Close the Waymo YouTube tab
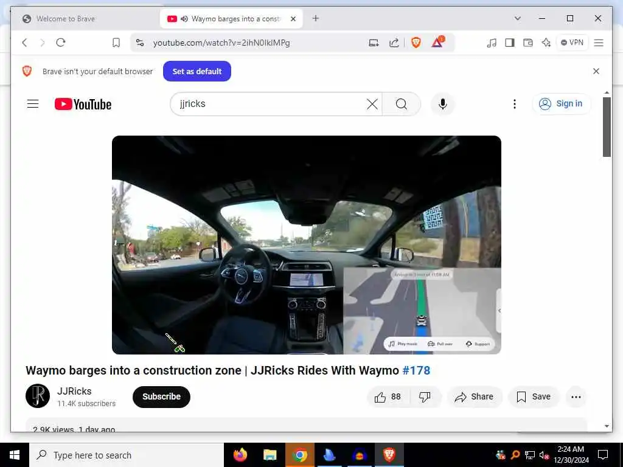 coord(293,19)
